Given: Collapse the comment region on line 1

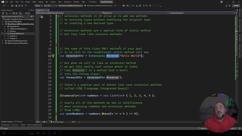Looking at the screenshot, I should [58, 16].
